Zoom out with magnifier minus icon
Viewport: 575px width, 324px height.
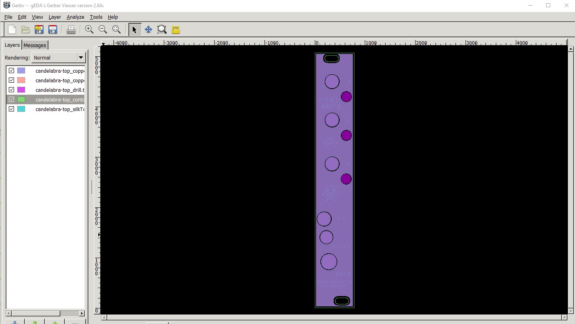tap(103, 30)
